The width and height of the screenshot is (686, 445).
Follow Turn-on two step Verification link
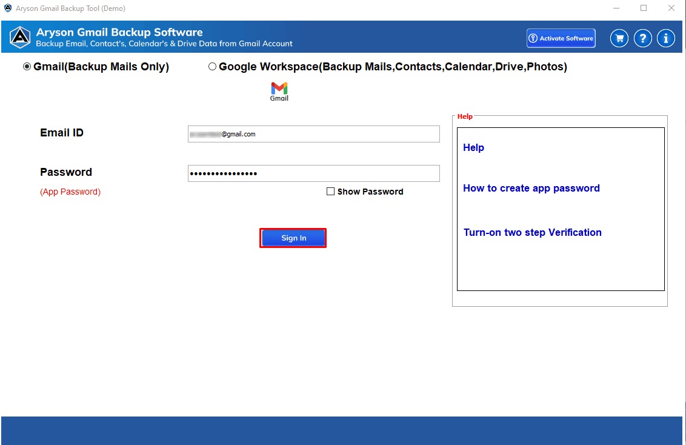(x=532, y=232)
